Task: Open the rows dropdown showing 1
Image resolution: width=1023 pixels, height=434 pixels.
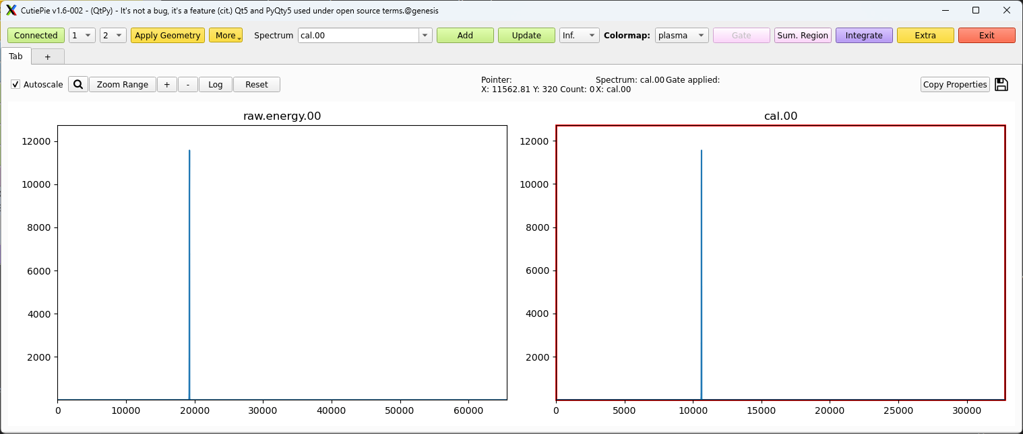Action: pos(82,36)
